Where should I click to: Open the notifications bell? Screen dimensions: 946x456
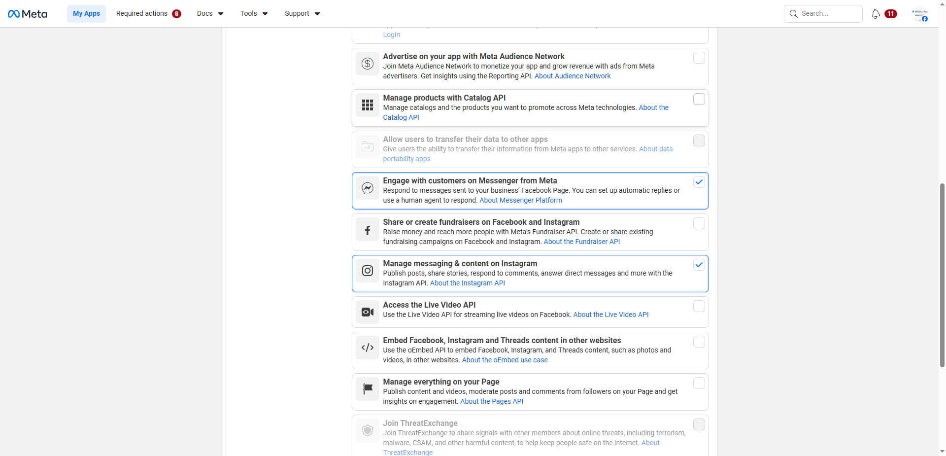[x=876, y=14]
